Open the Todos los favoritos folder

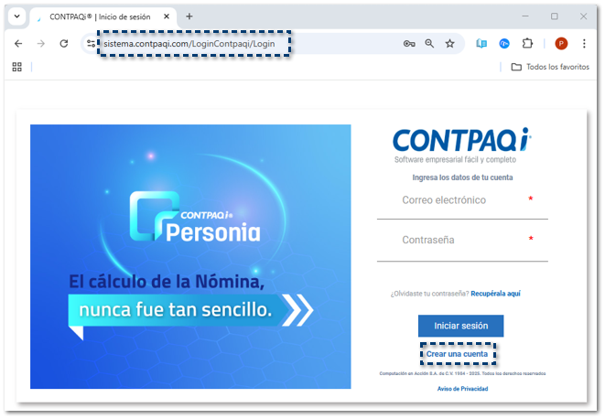[x=550, y=67]
